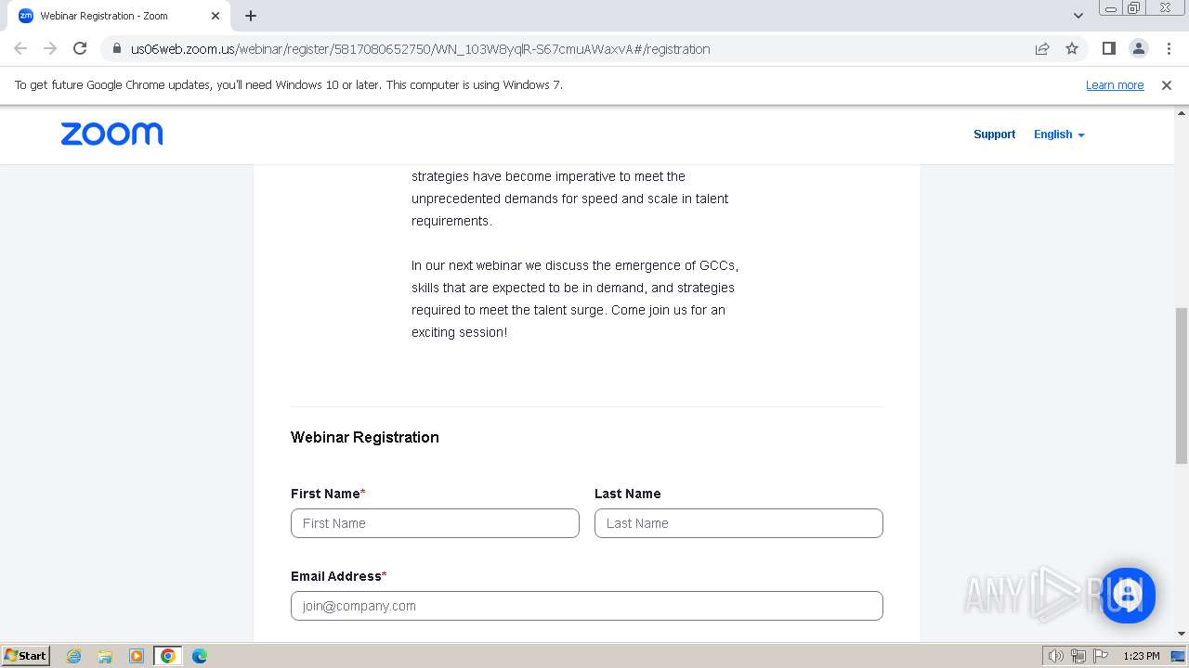1189x668 pixels.
Task: Open the Support link
Action: coord(994,135)
